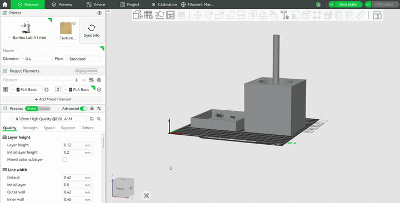Screen dimensions: 400x203
Task: Enable the Mixed color sublayer checkbox
Action: pyautogui.click(x=65, y=160)
